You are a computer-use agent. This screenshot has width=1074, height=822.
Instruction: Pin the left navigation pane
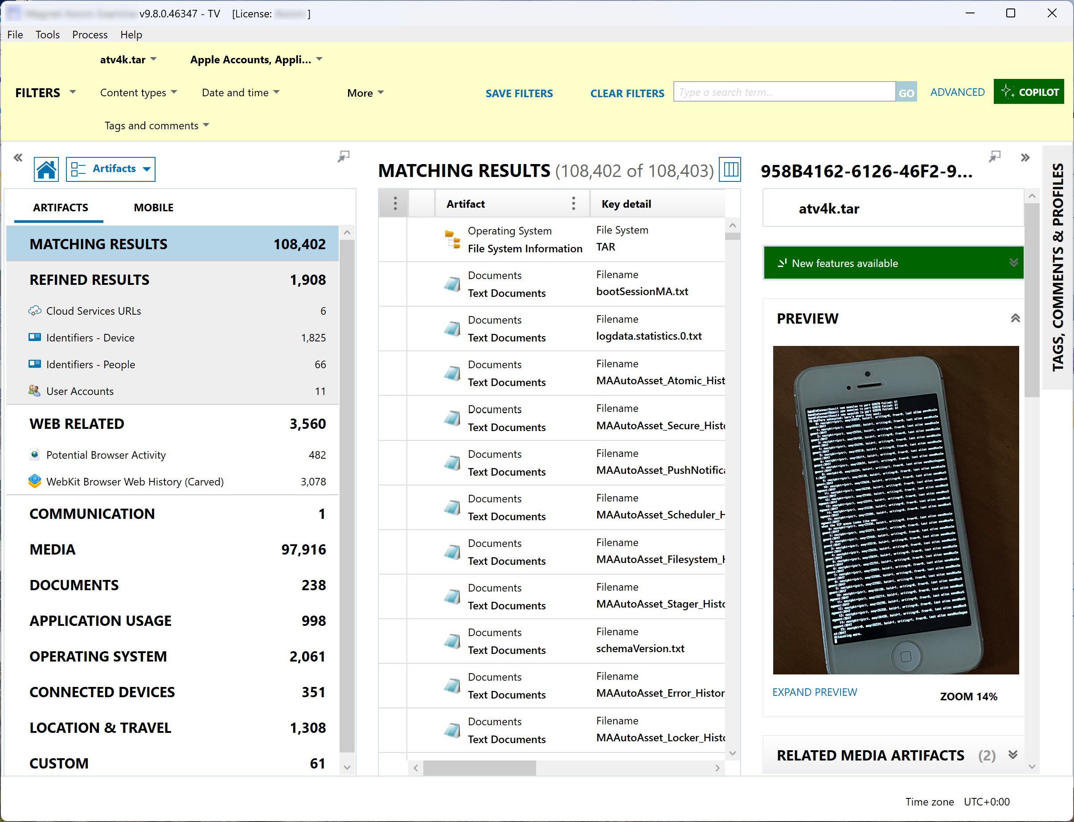343,156
